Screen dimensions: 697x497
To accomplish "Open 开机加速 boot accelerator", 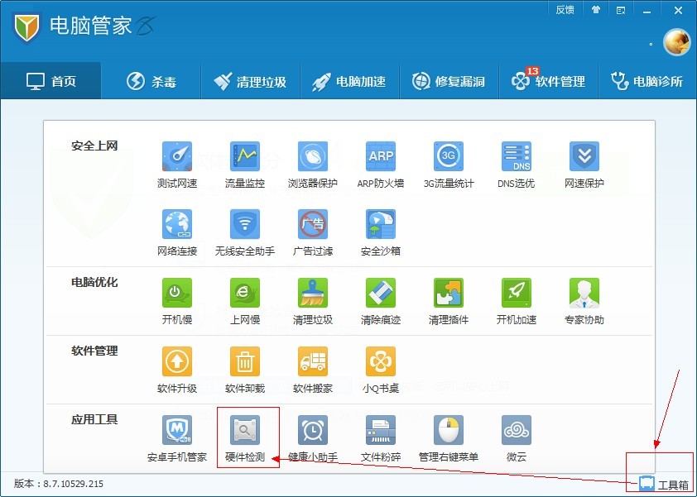I will (516, 302).
